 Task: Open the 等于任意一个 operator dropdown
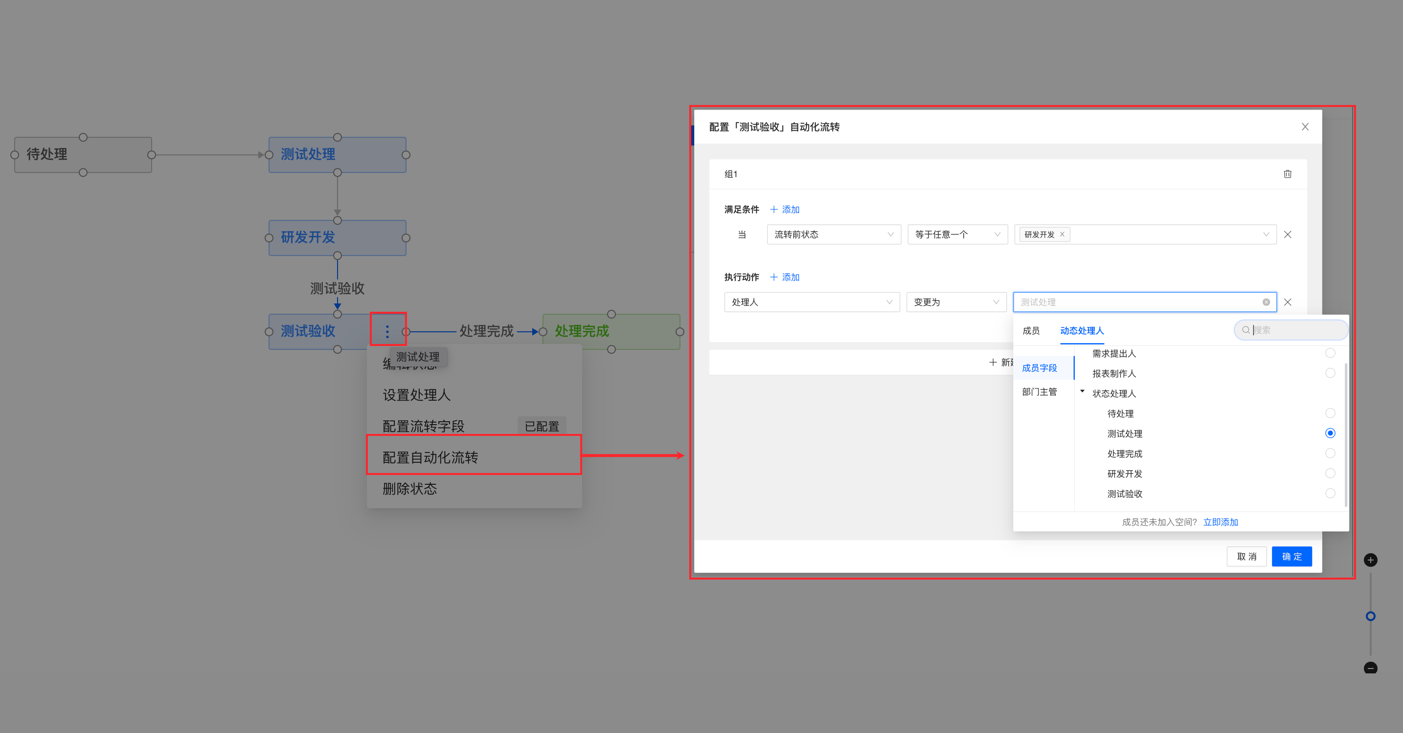(x=957, y=235)
